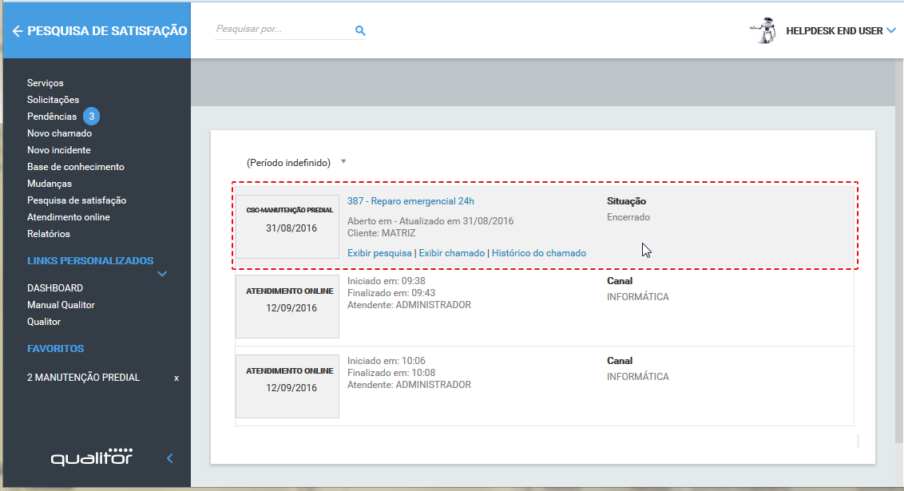Collapse the Links Personalizados section
904x491 pixels.
pyautogui.click(x=162, y=274)
